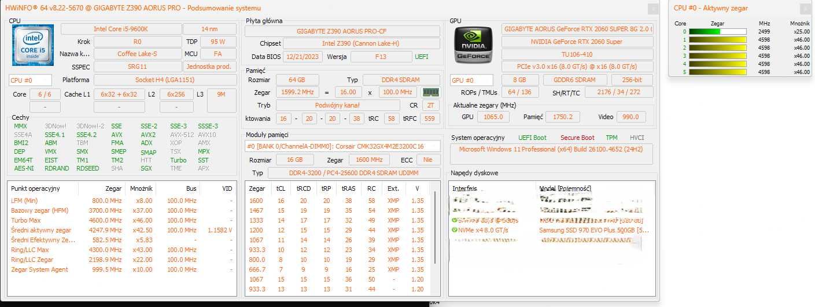Click the F13 BIOS version field

pos(381,57)
